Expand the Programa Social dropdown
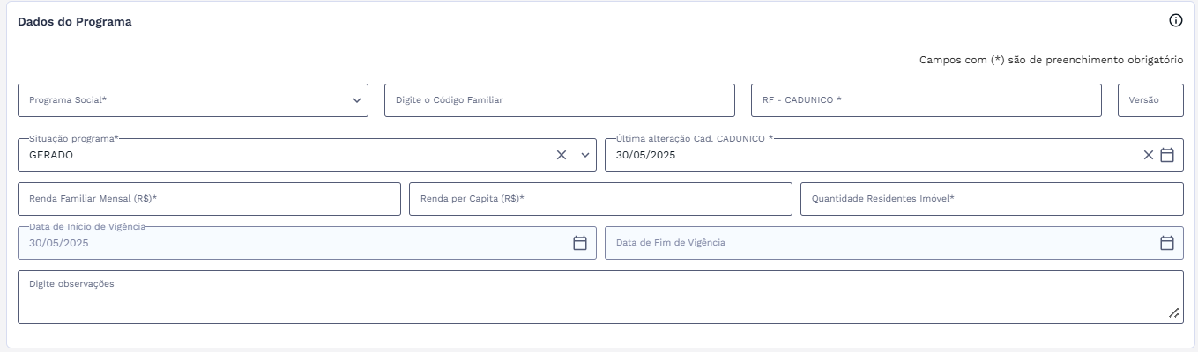The width and height of the screenshot is (1198, 352). (x=357, y=100)
